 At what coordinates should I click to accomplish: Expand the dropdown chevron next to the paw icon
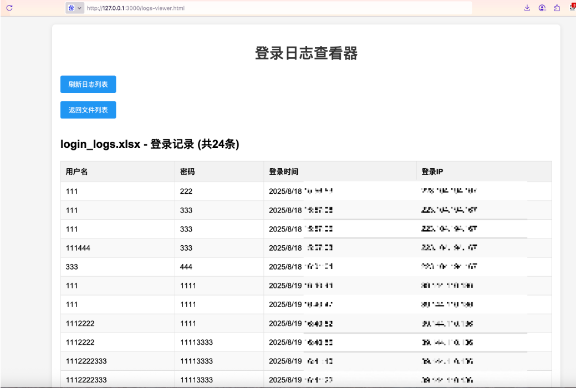click(x=79, y=8)
